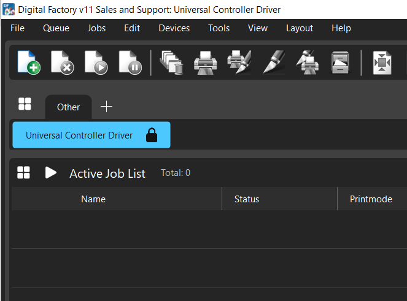Click the new job icon with green plus
This screenshot has width=407, height=301.
[28, 63]
